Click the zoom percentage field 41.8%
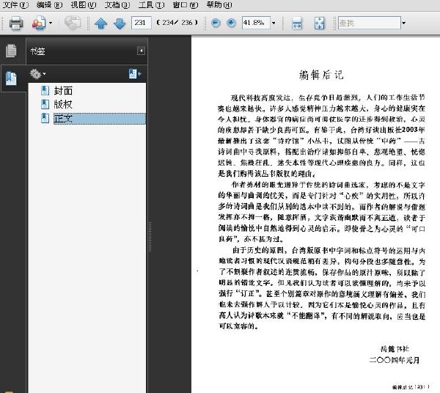 click(256, 23)
